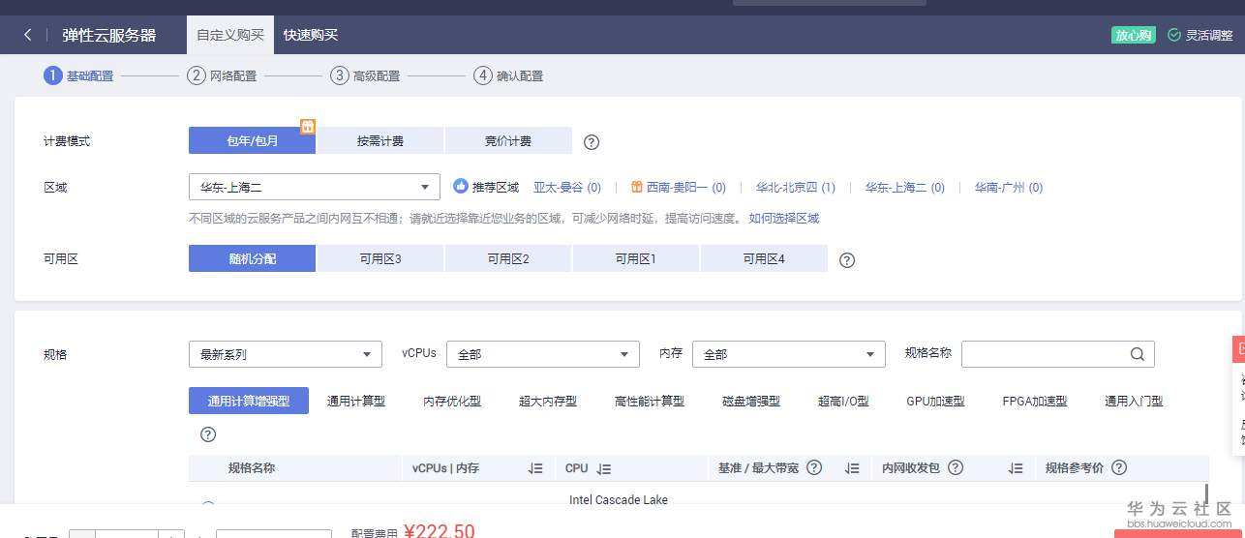Select 通用计算型 spec type tab
This screenshot has width=1245, height=538.
356,401
